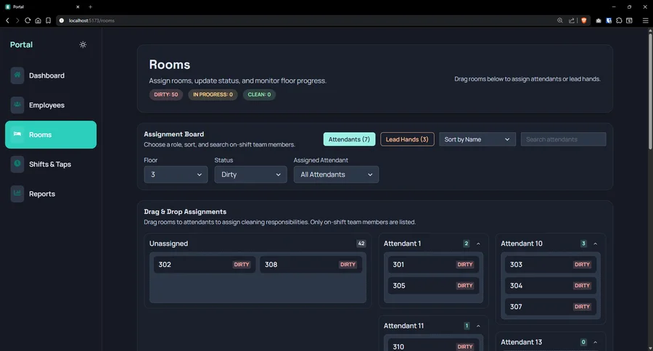Switch to Attendants (7) role

[x=349, y=139]
